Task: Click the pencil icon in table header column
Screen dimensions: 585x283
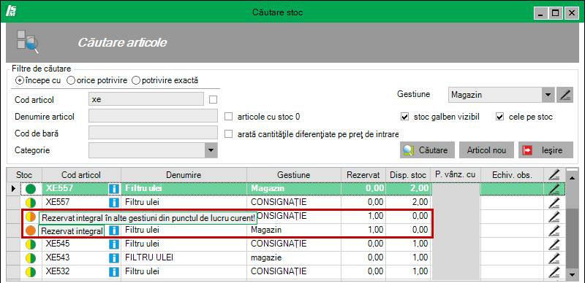Action: pos(554,174)
